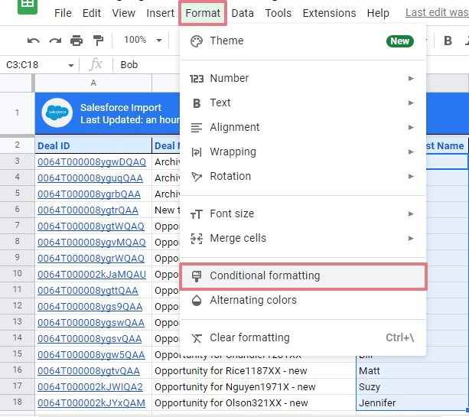Select Alternating colors option
The height and width of the screenshot is (417, 469).
coord(252,300)
